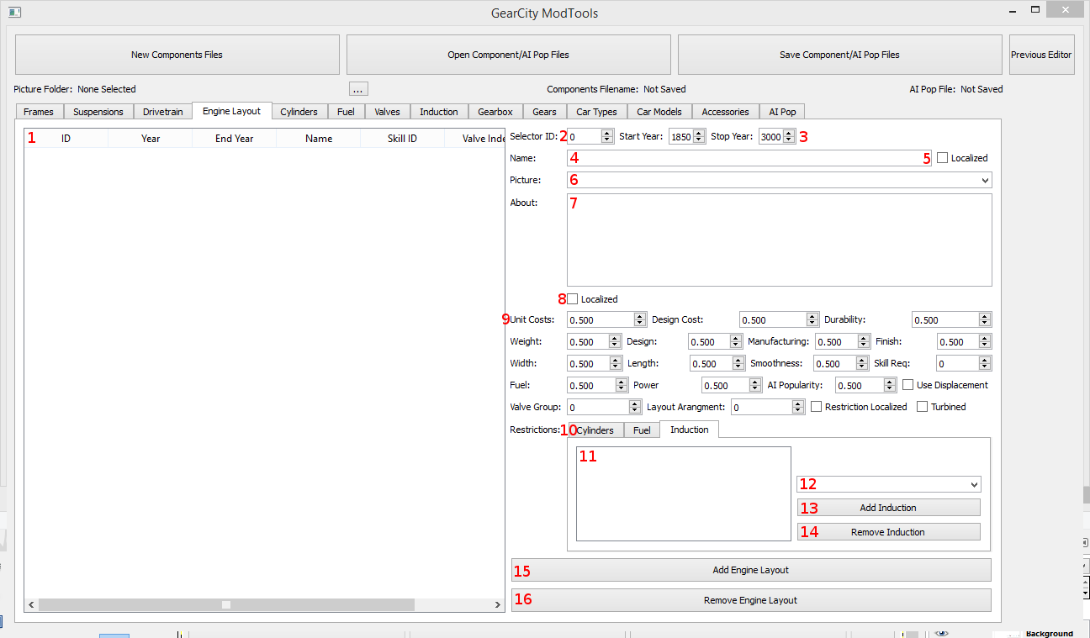Open the Cylinders restrictions tab

click(595, 430)
